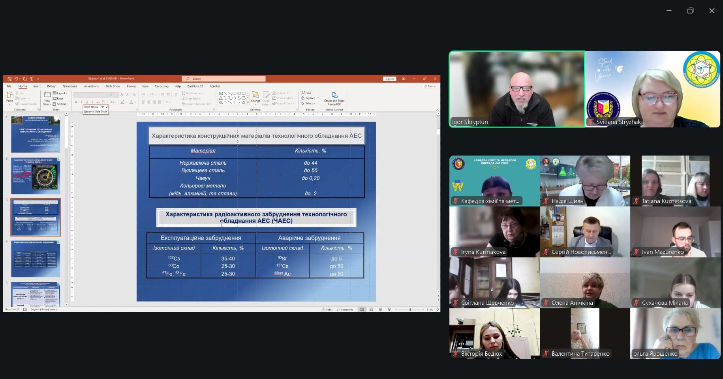The height and width of the screenshot is (379, 723).
Task: Switch to the Slide Show ribbon tab
Action: (x=113, y=86)
